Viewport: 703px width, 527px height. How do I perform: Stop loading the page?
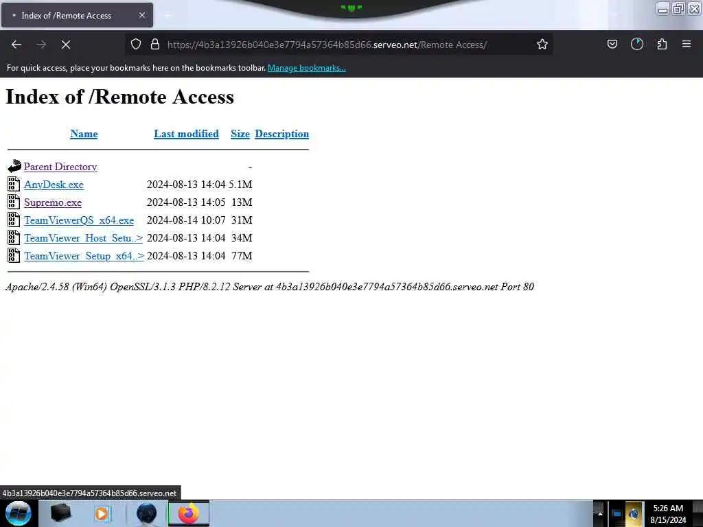[x=66, y=45]
